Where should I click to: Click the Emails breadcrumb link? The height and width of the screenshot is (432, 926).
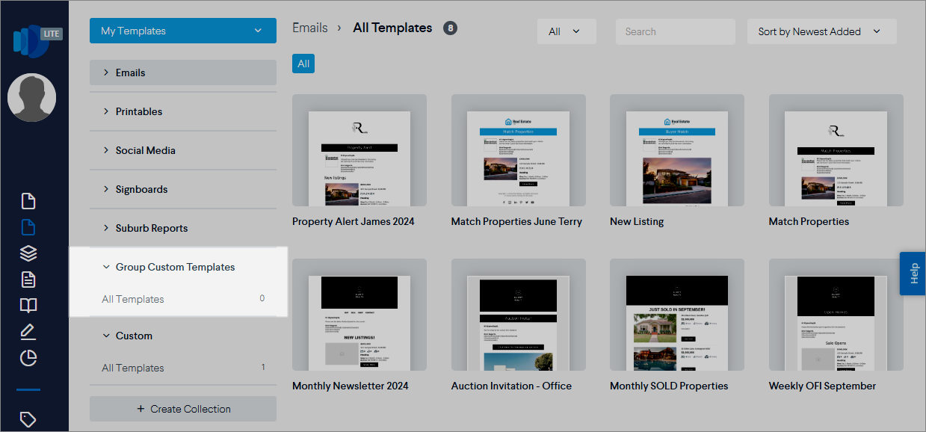(x=310, y=28)
